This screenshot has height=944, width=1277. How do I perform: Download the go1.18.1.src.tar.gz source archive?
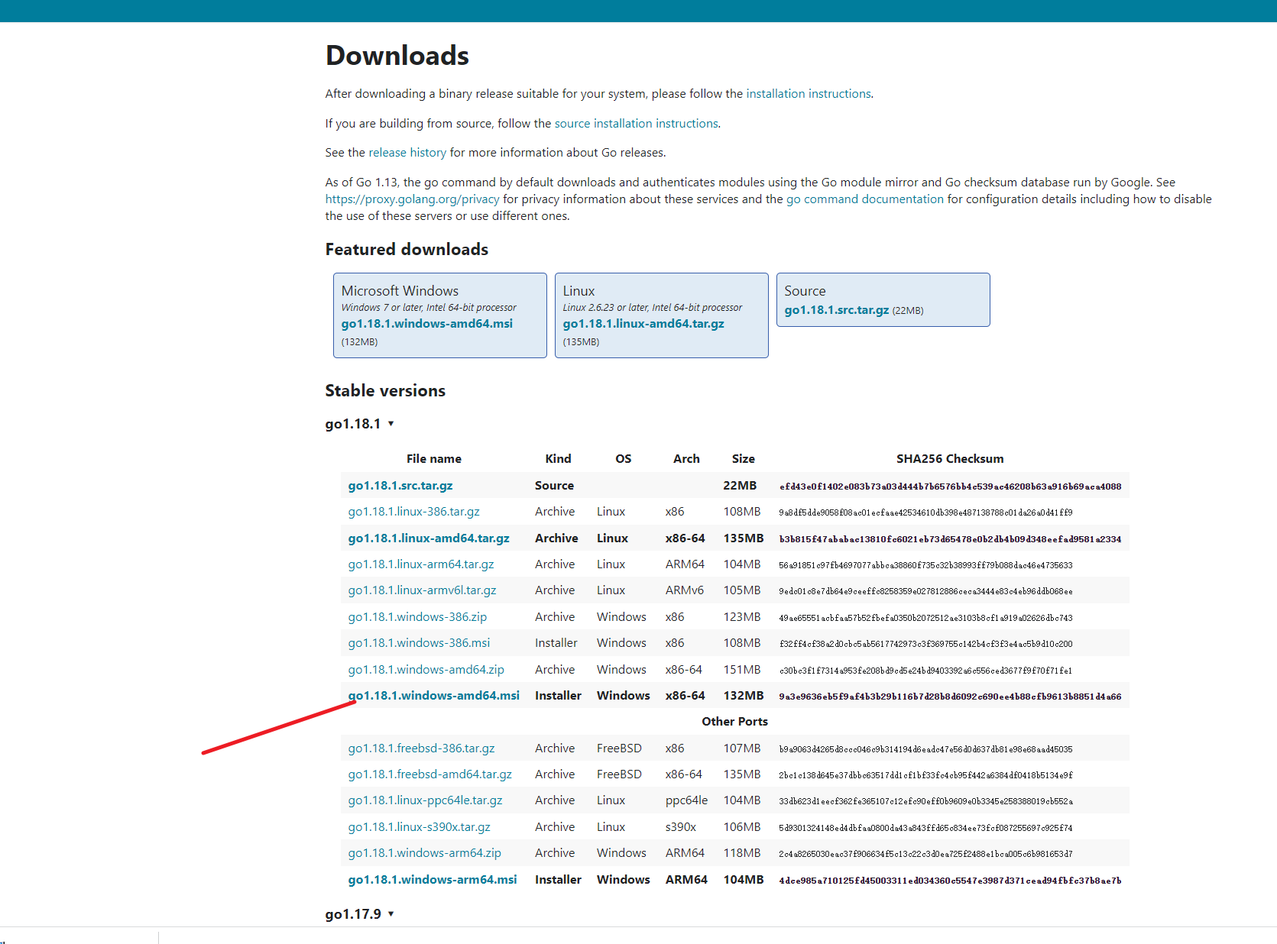835,310
